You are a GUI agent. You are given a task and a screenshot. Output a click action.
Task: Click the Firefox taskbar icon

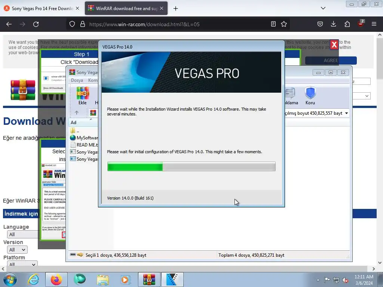pos(56,280)
